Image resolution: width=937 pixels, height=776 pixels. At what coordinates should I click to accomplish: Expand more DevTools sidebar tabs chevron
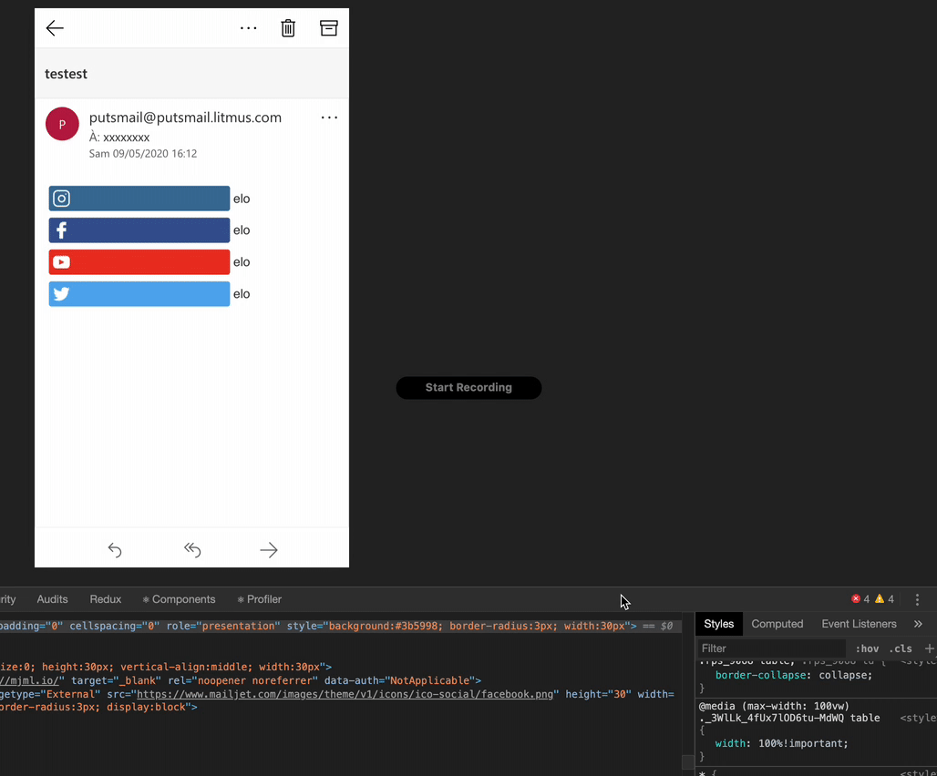pyautogui.click(x=918, y=624)
